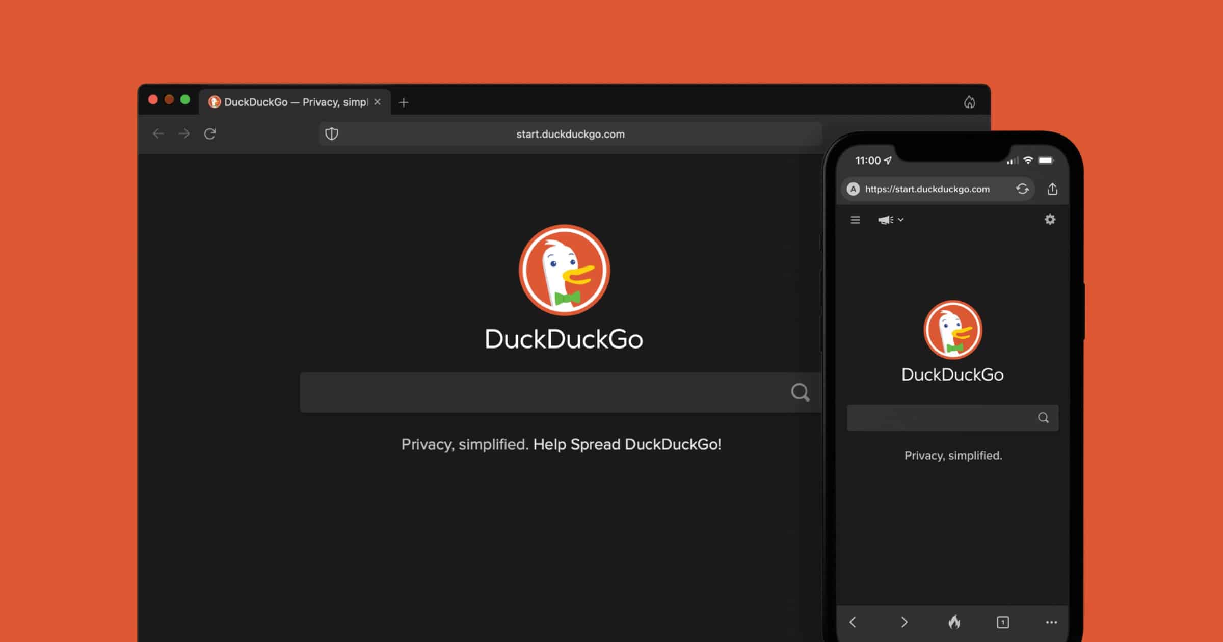
Task: Open a new tab with plus button
Action: 404,102
